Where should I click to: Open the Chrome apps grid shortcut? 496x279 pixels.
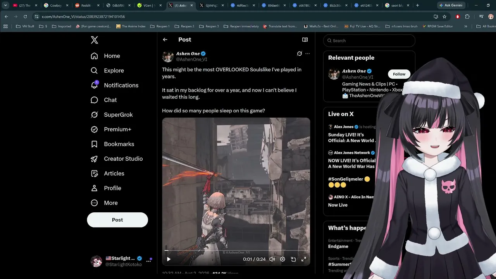(5, 26)
